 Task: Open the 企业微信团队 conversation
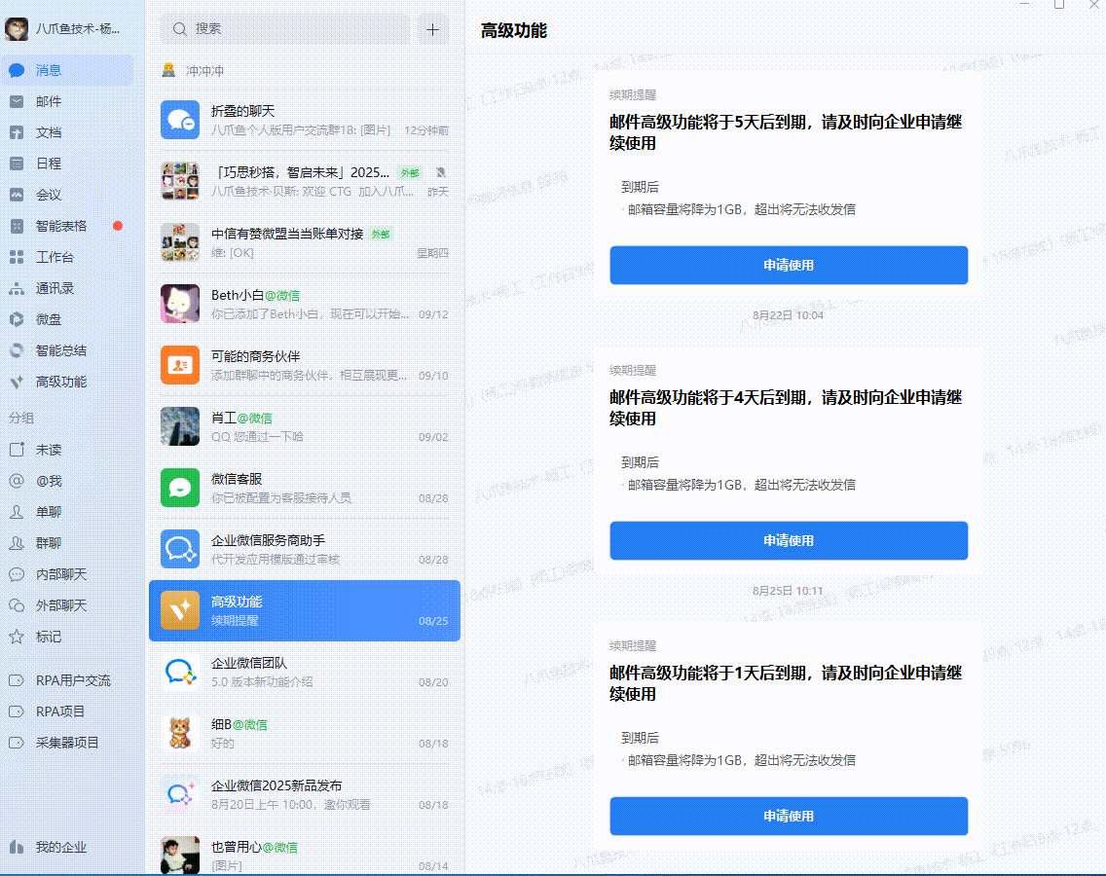coord(305,673)
